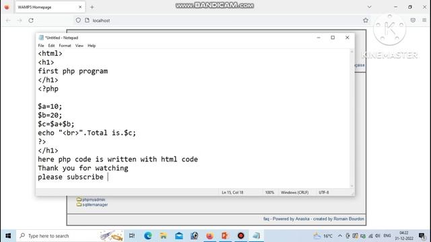Launch Microsoft Edge from taskbar

point(148,236)
